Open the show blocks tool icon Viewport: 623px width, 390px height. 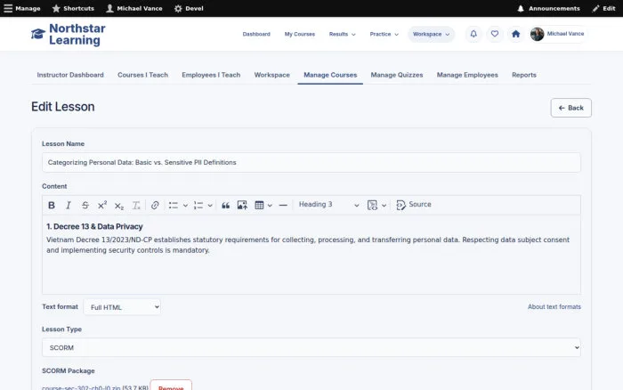[372, 205]
